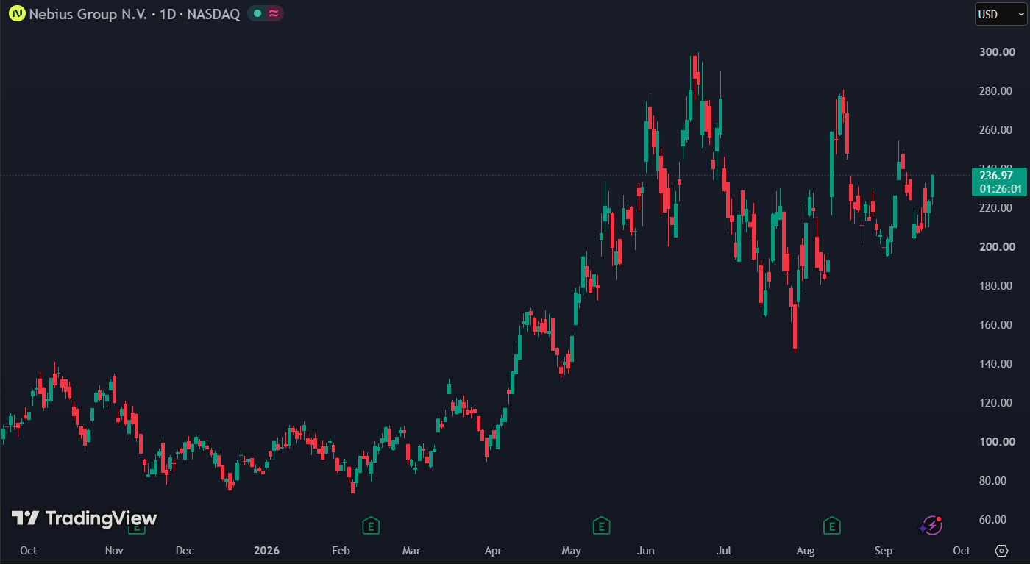Click the green market-open status dot

(x=257, y=14)
